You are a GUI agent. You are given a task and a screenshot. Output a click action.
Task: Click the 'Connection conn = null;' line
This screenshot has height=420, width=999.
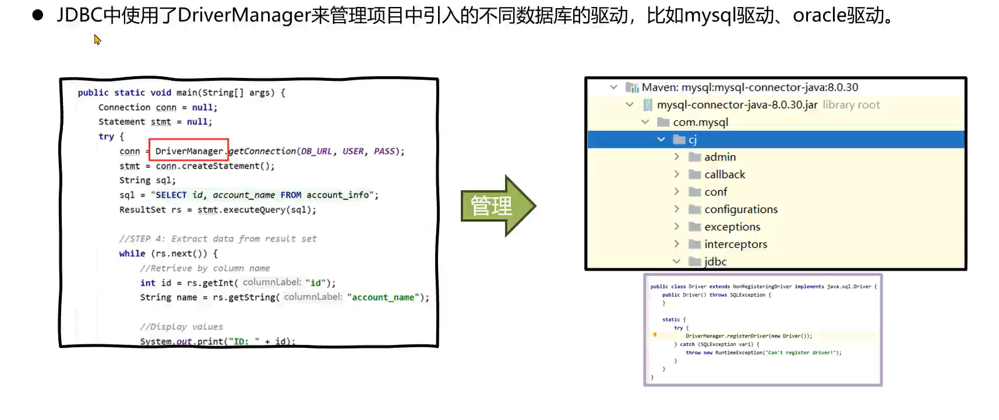[158, 107]
